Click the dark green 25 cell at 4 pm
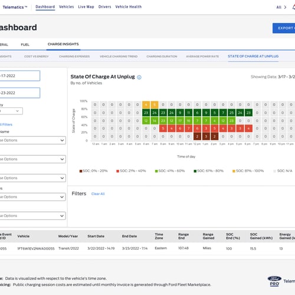The height and width of the screenshot is (295, 295). point(231,113)
